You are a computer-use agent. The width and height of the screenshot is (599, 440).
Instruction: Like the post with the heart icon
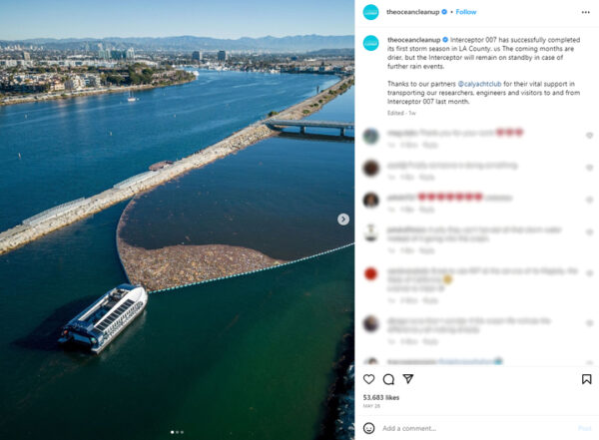tap(368, 379)
